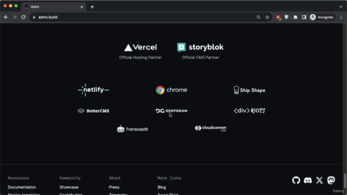
Task: Visit the CloudCannon CMS sponsor logo
Action: click(210, 128)
